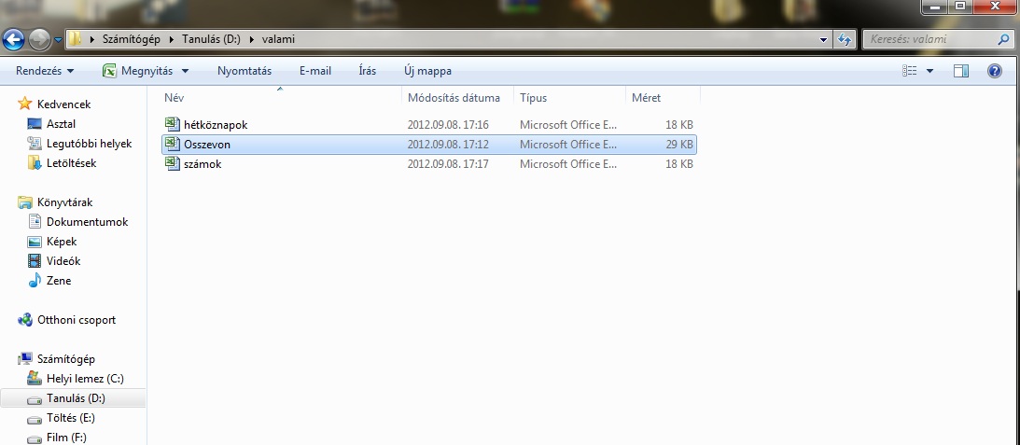
Task: Click the Letöltések folder icon
Action: [x=35, y=162]
